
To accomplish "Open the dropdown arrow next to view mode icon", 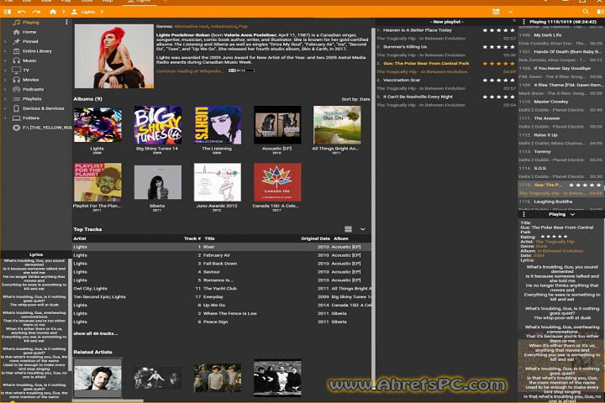I will click(x=511, y=12).
